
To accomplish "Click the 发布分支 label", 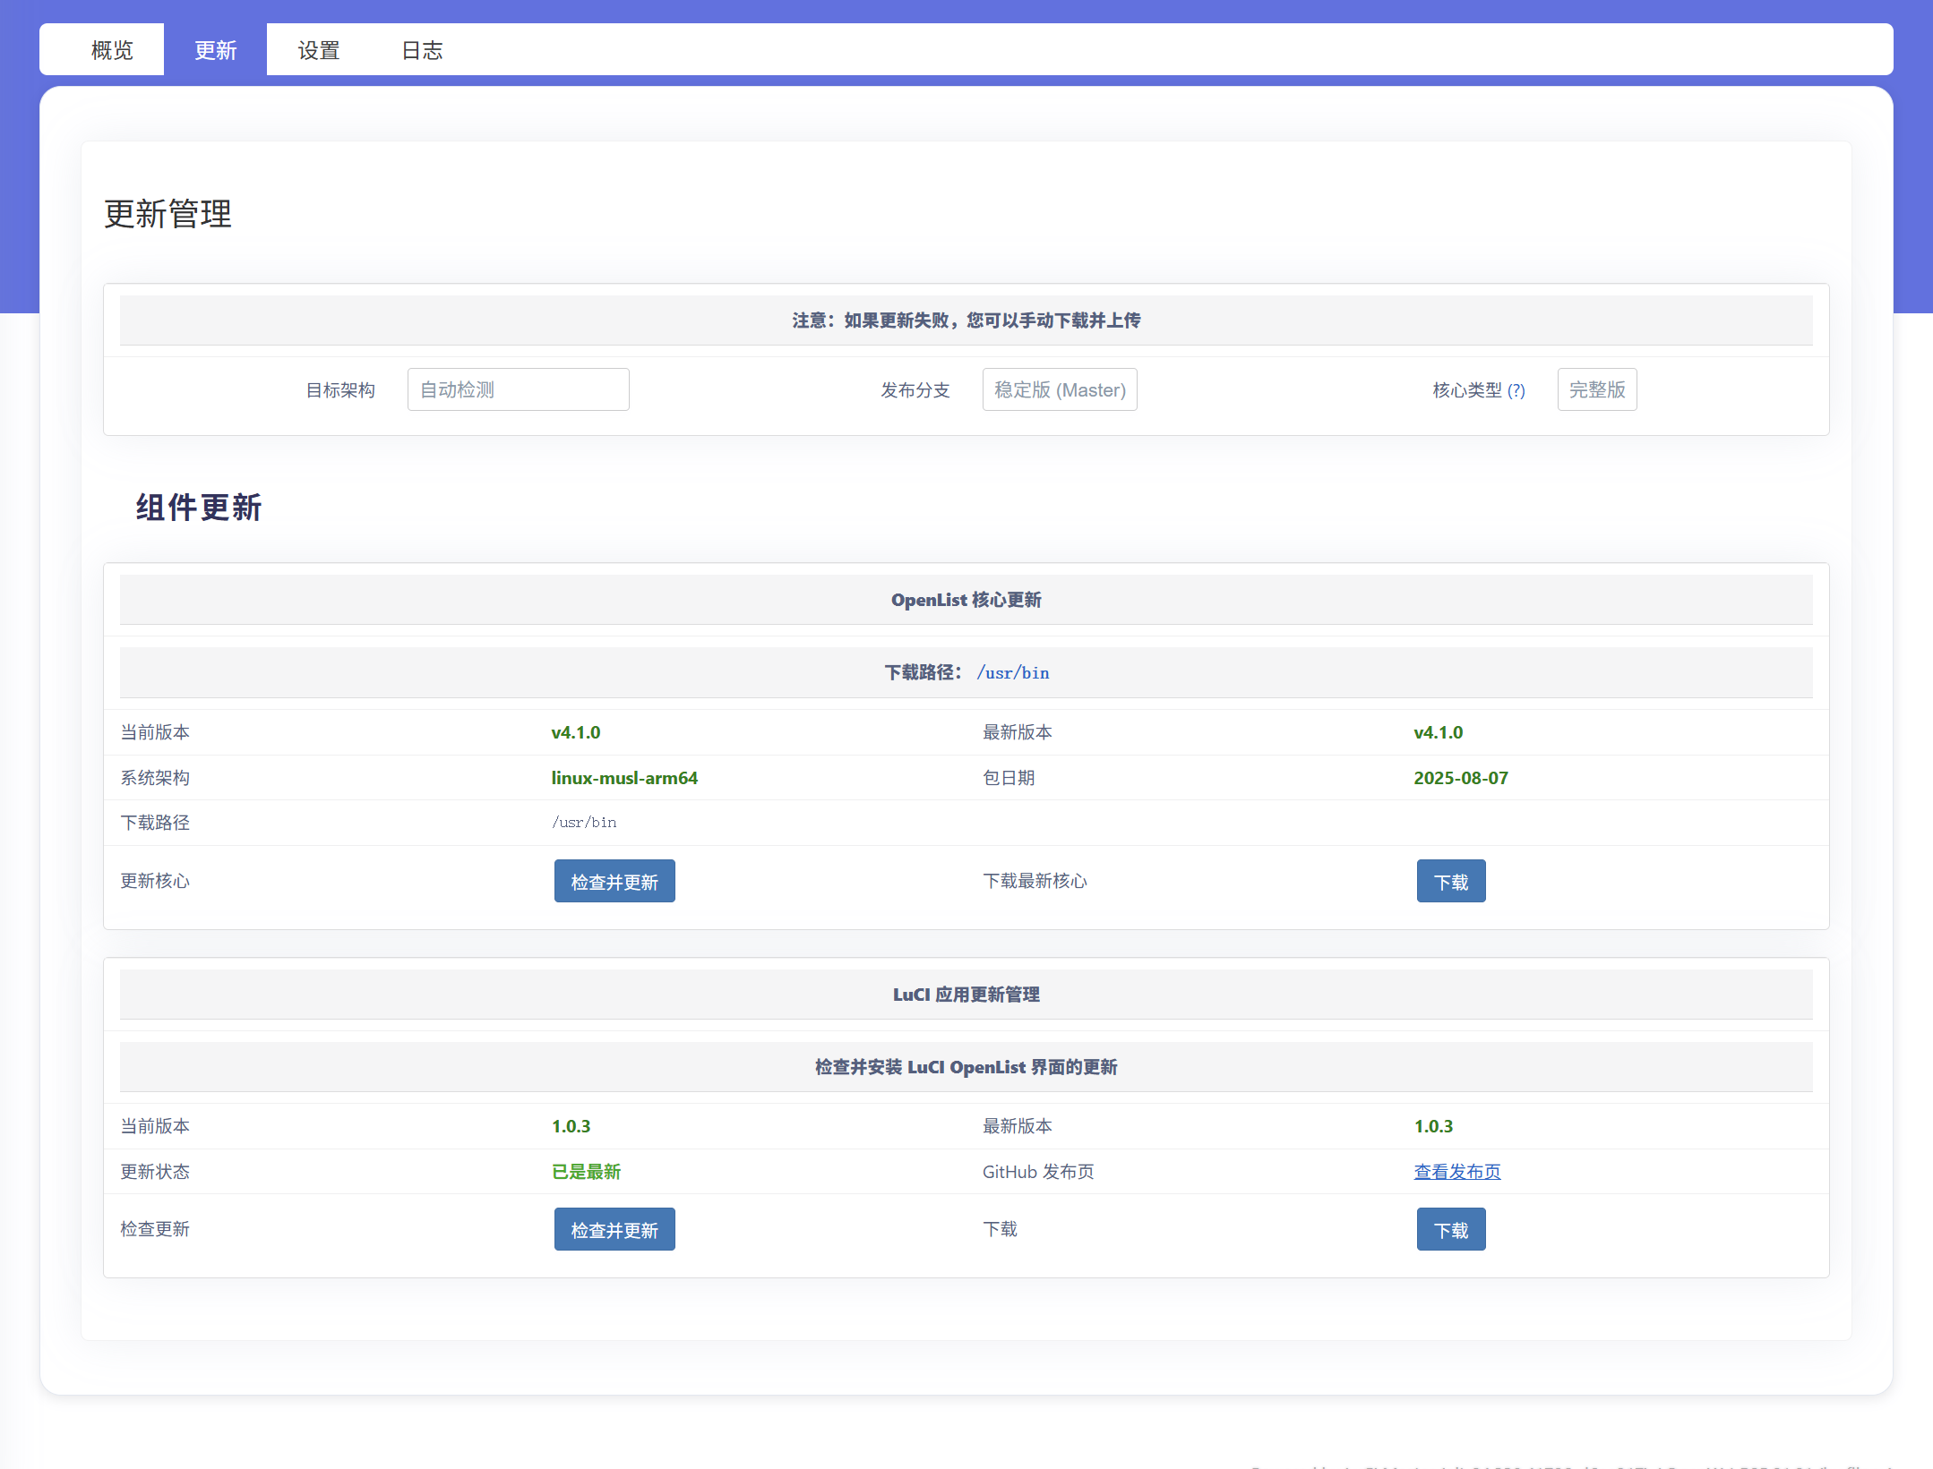I will click(915, 390).
